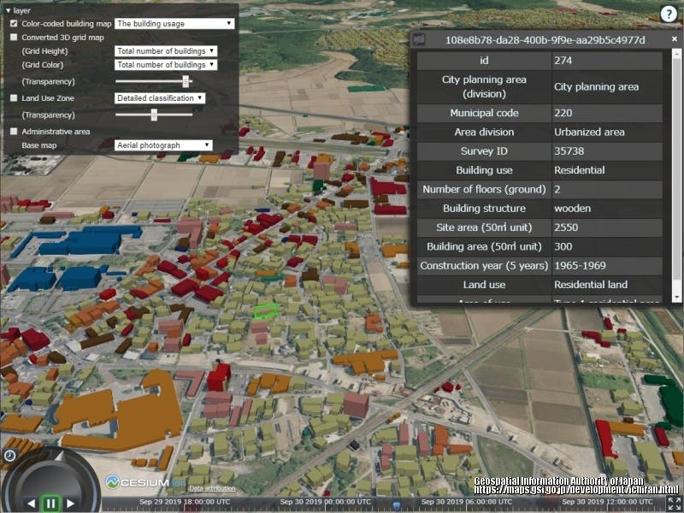Click the Building area (50㎡ unit) label
Viewport: 684px width, 513px height.
(484, 246)
